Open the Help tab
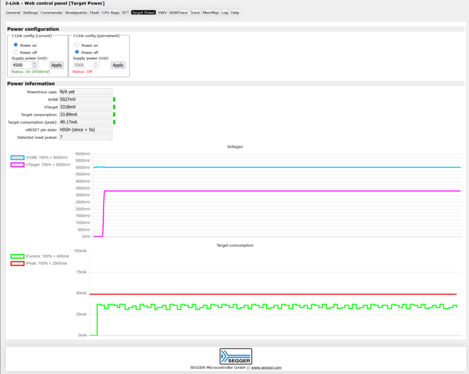The height and width of the screenshot is (374, 469). [x=234, y=12]
